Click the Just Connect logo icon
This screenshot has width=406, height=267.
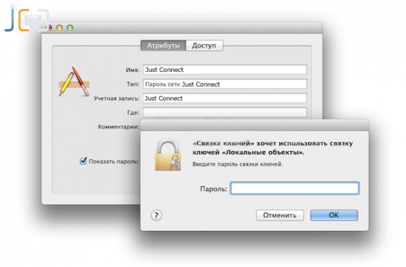[x=27, y=19]
